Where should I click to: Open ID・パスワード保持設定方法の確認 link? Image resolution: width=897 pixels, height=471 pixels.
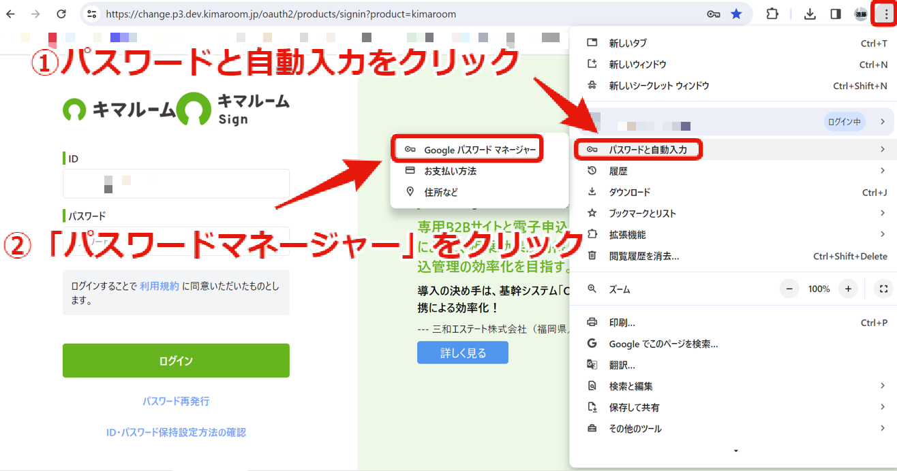click(x=176, y=432)
